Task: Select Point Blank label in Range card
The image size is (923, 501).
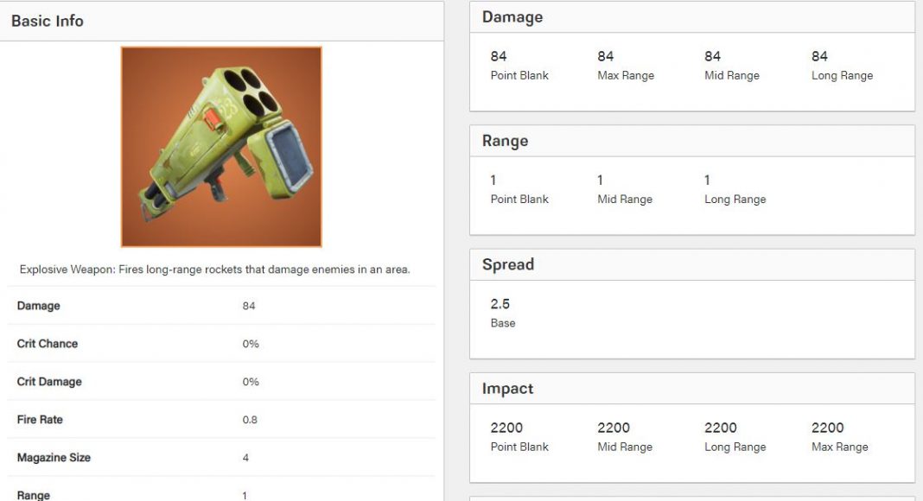Action: pyautogui.click(x=519, y=200)
